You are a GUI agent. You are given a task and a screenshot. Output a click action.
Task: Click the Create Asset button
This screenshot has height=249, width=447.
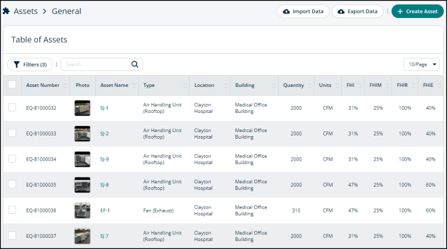click(x=417, y=11)
